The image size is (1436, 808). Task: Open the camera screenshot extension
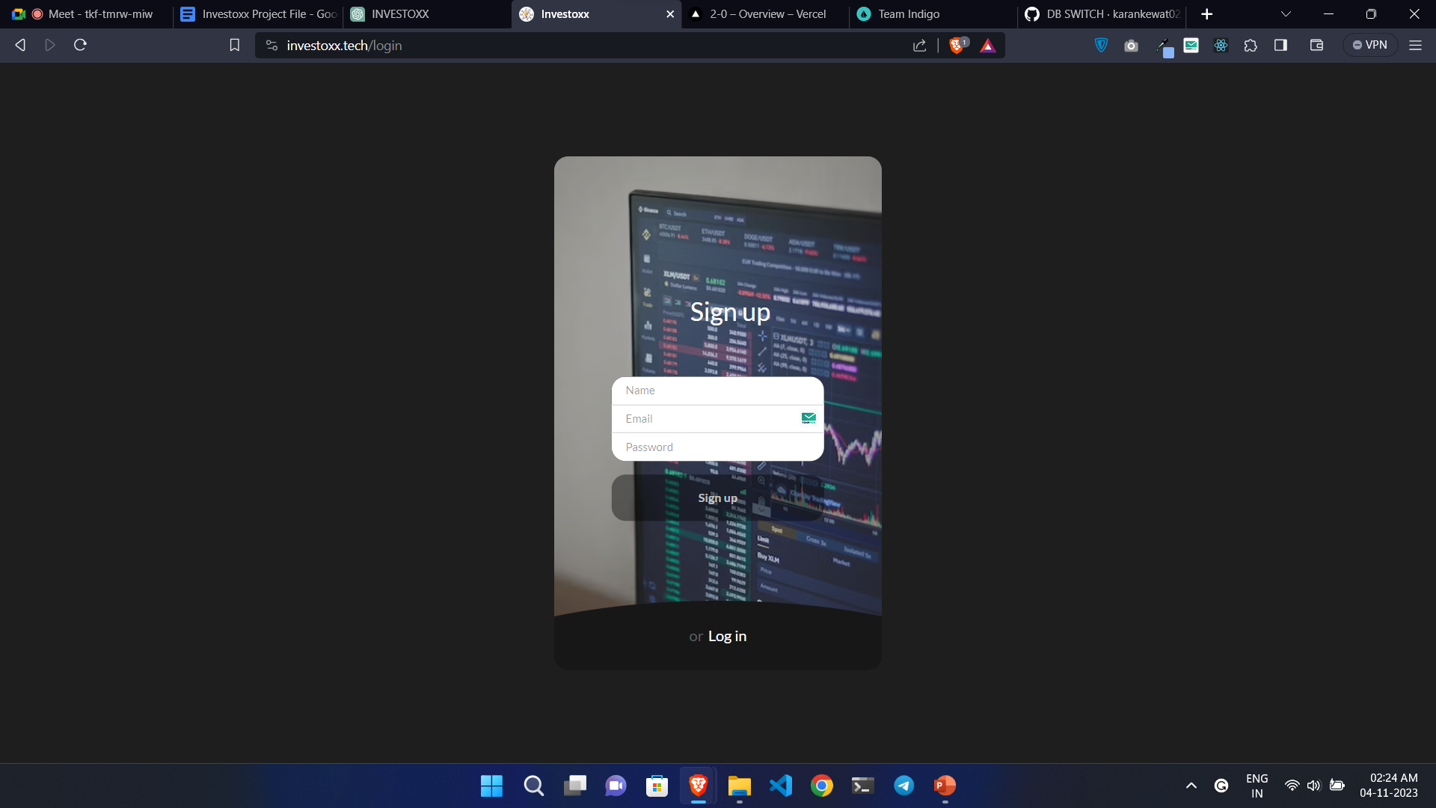click(1131, 46)
